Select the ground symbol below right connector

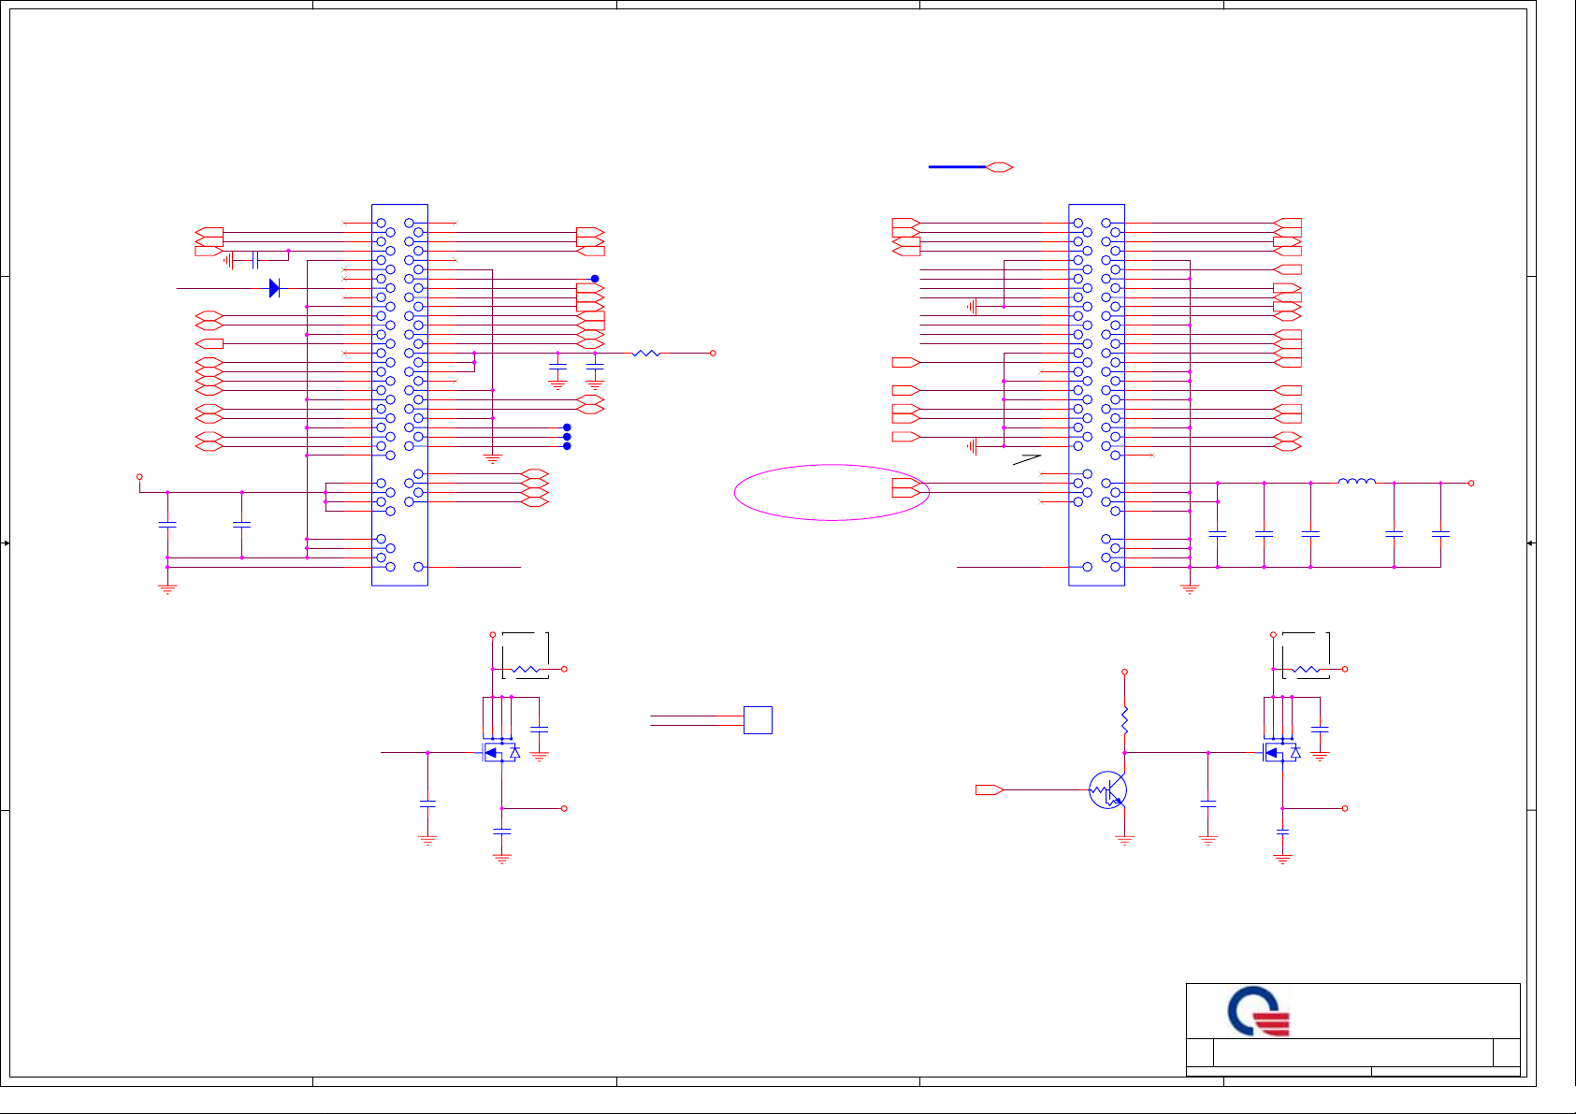point(1189,589)
